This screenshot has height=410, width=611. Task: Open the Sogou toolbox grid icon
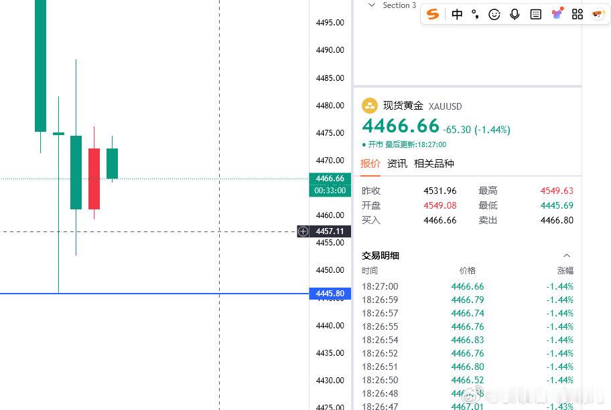(x=577, y=14)
